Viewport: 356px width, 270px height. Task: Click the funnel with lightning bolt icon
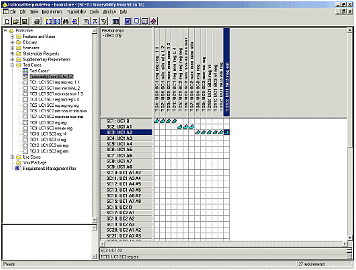pos(104,22)
